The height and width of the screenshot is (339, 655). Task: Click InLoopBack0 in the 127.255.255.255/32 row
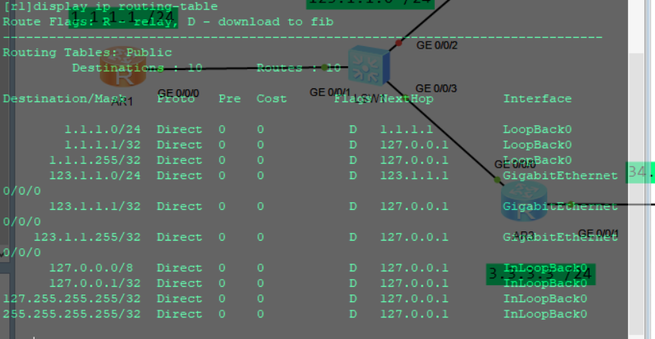pyautogui.click(x=545, y=299)
